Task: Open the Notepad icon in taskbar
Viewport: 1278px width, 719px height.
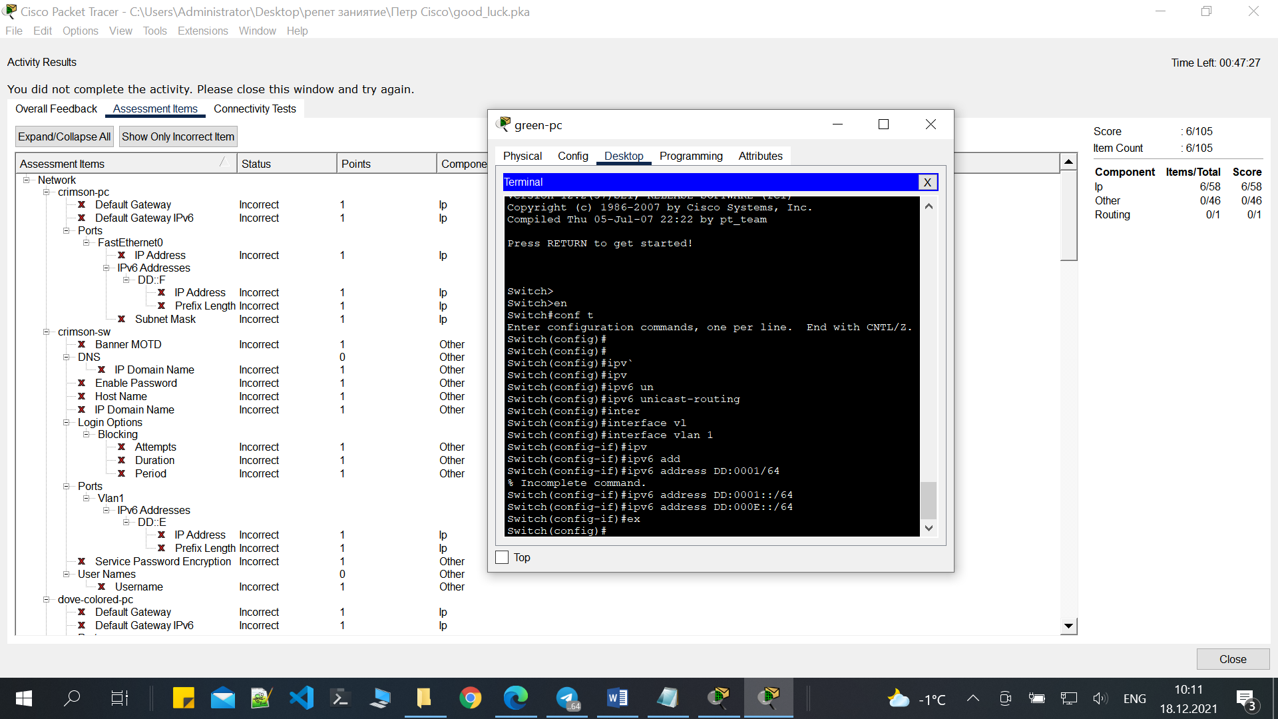Action: pyautogui.click(x=667, y=698)
